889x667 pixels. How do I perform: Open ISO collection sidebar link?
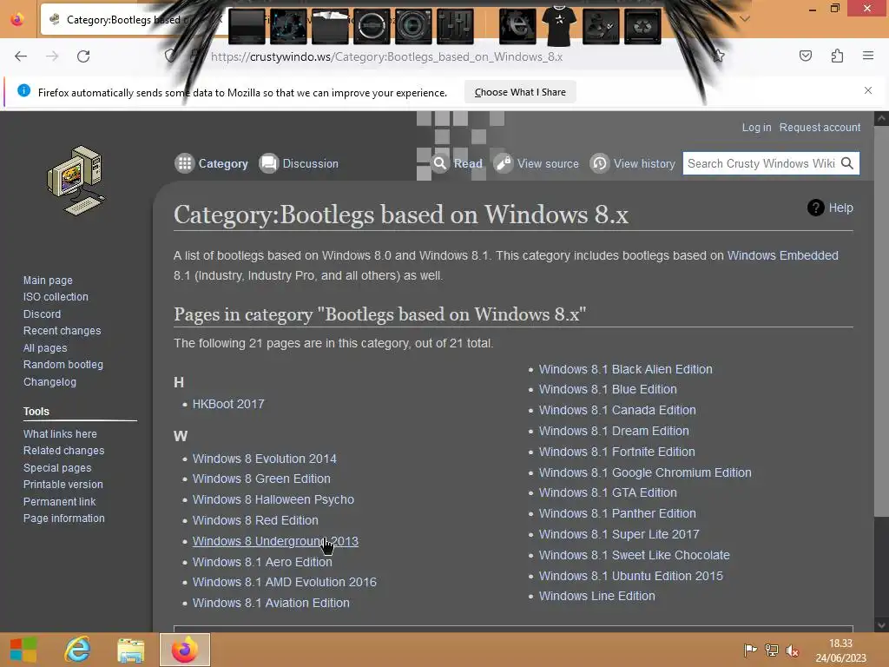(56, 297)
